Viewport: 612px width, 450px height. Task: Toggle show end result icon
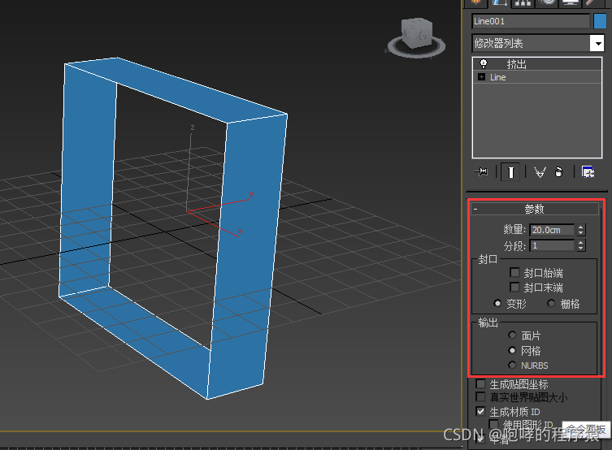coord(510,172)
